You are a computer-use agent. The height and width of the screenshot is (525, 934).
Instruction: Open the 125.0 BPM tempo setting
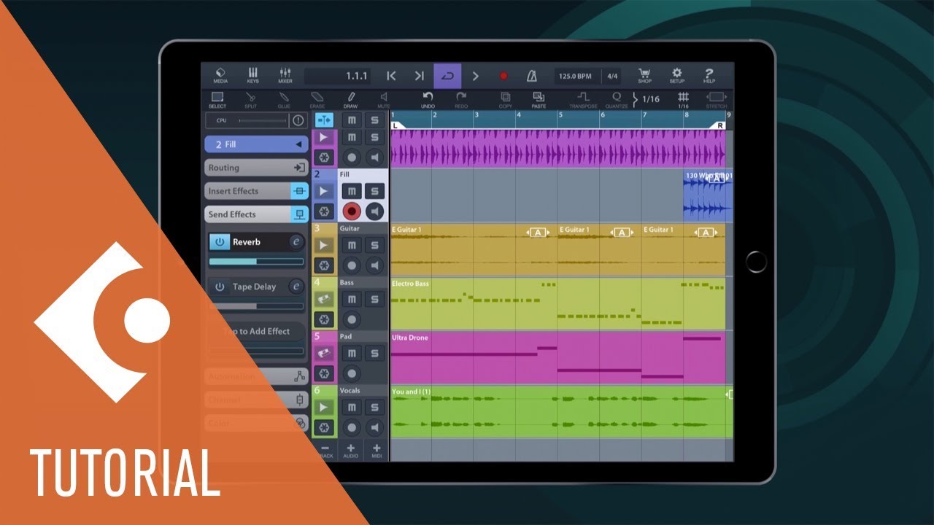coord(576,76)
